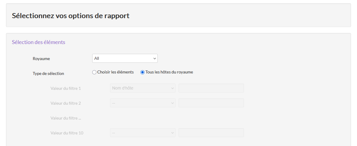The width and height of the screenshot is (357, 146).
Task: Click the 'Valeur du filtre 2' label
Action: point(65,103)
